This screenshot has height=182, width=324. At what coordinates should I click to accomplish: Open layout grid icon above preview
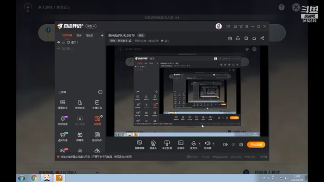pyautogui.click(x=246, y=38)
